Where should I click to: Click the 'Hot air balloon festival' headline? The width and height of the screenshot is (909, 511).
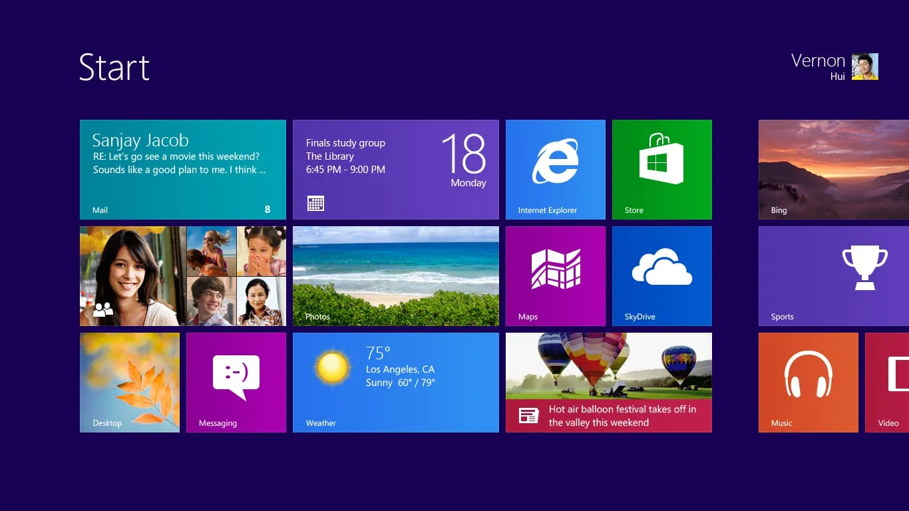622,416
